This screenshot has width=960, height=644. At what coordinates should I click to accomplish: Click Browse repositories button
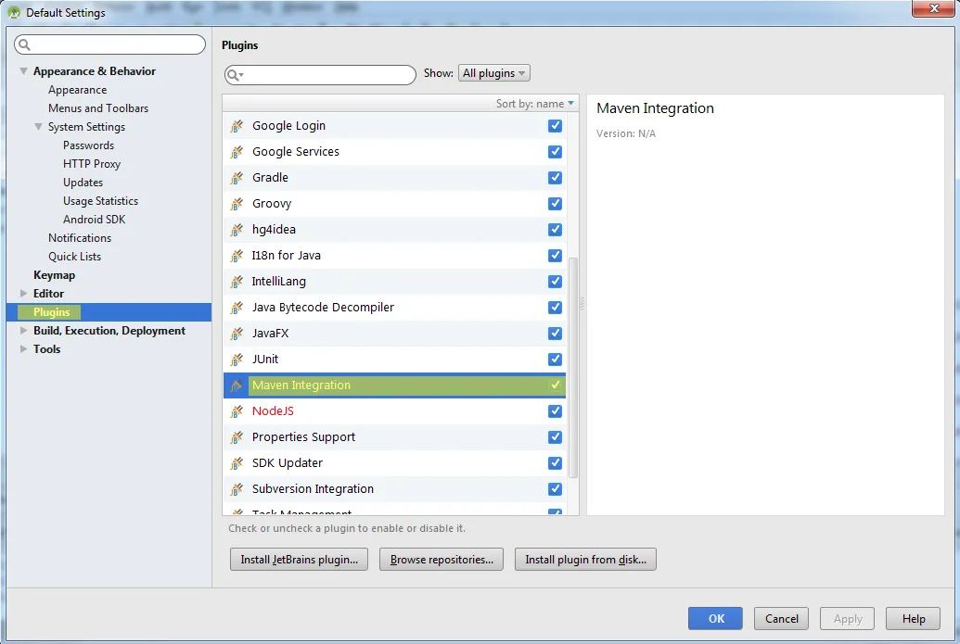(442, 560)
